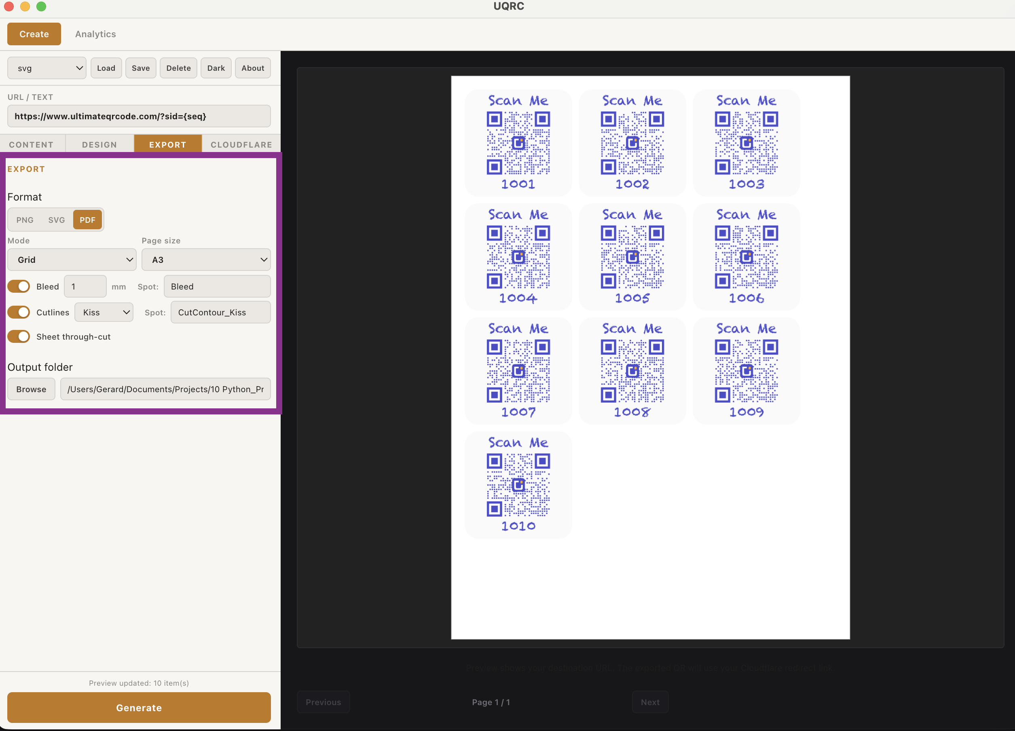Select the QR sticker numbered 1006
The height and width of the screenshot is (731, 1015).
coord(746,257)
